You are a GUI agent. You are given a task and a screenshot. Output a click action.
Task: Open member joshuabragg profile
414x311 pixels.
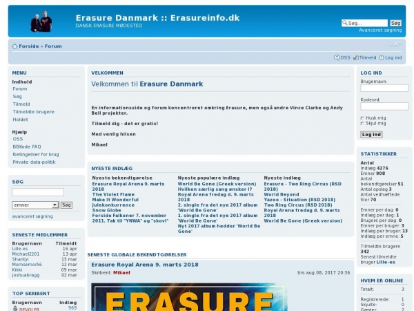[26, 275]
